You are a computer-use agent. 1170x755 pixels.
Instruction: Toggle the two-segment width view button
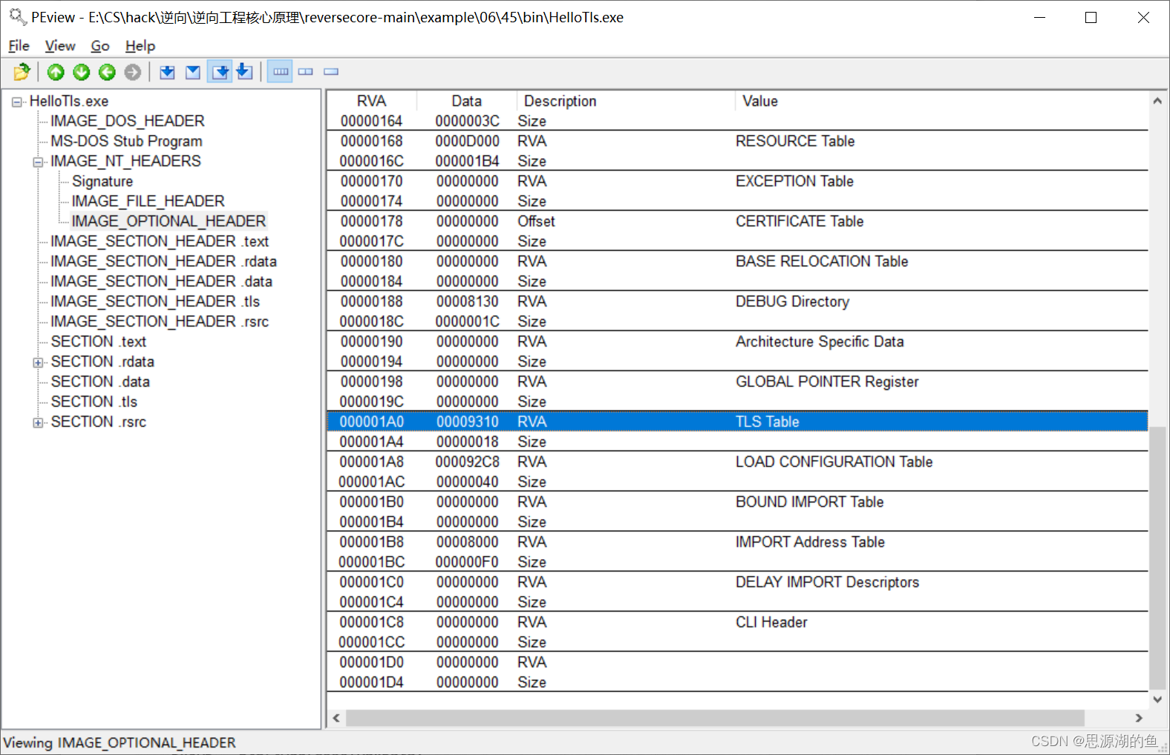click(306, 72)
